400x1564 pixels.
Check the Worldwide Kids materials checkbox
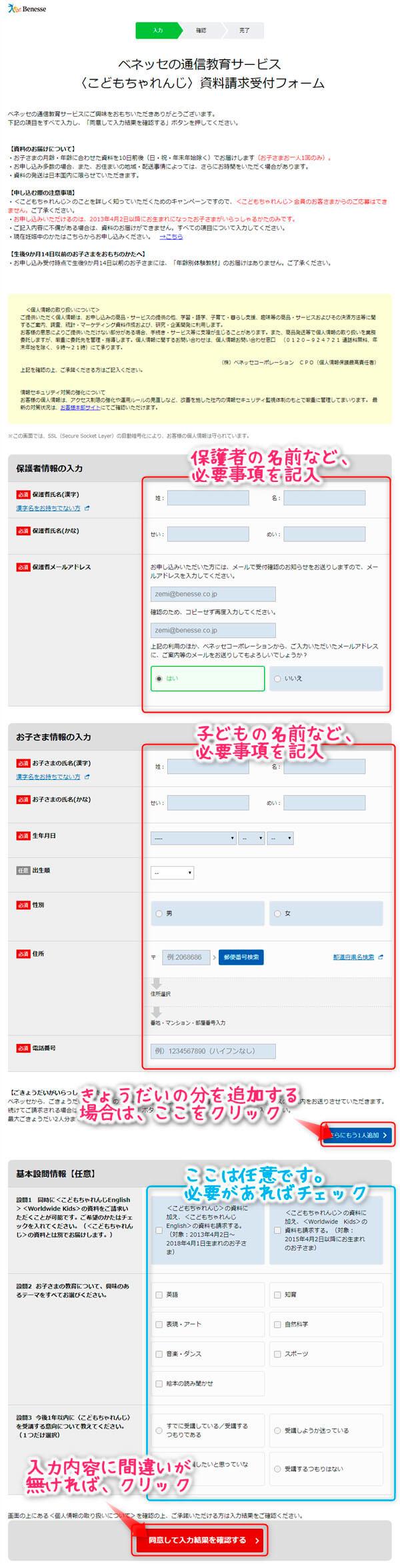(277, 1230)
